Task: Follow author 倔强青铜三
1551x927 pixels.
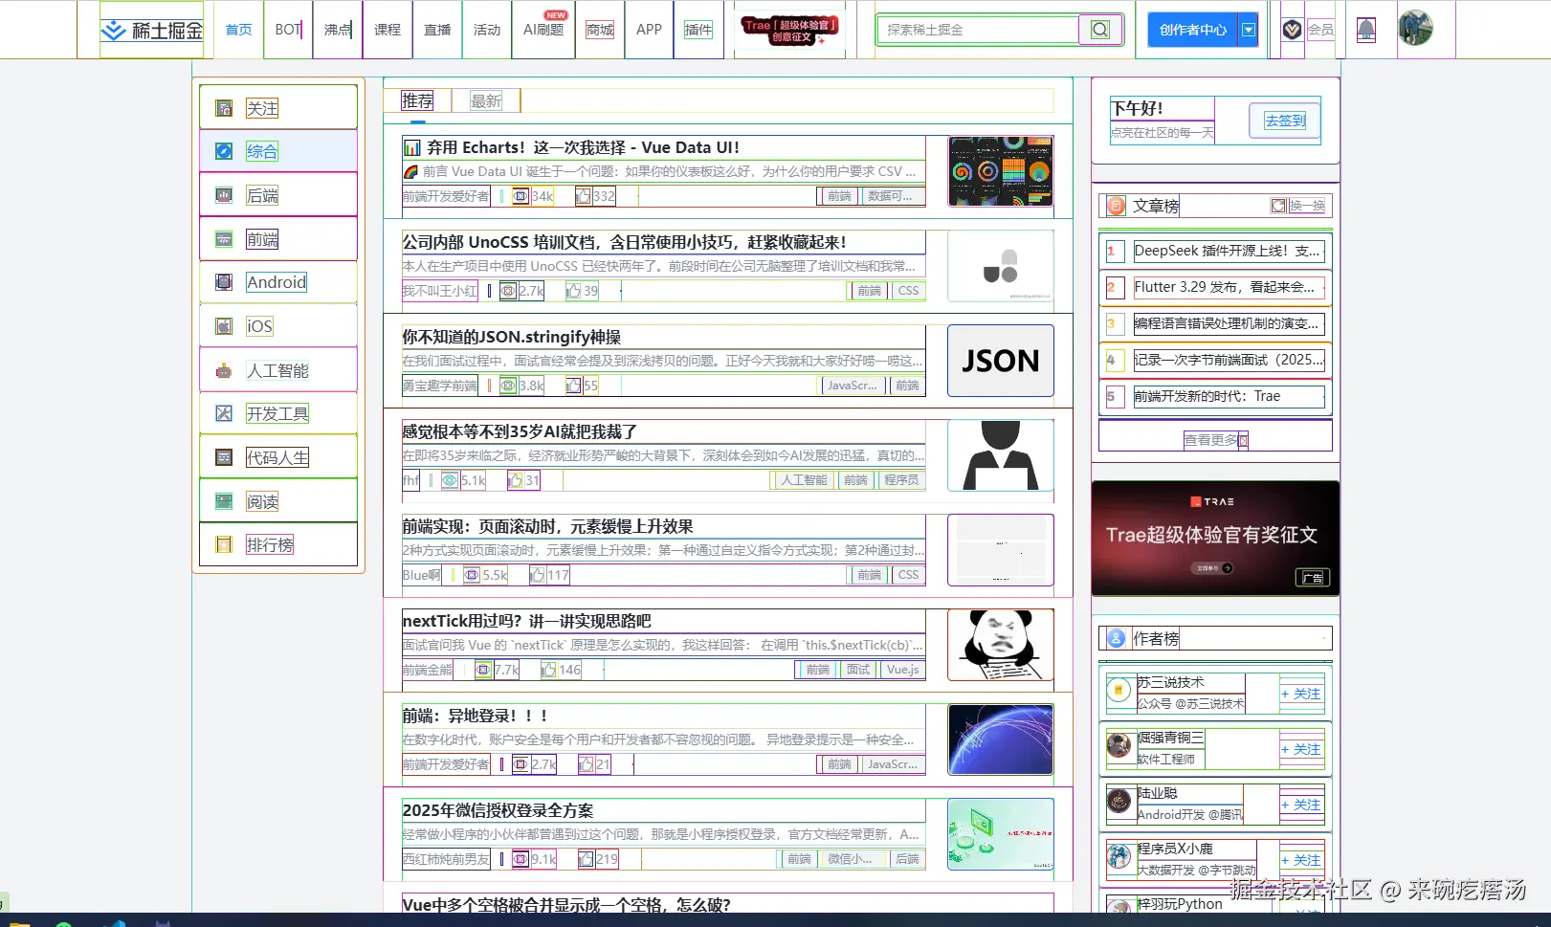Action: tap(1301, 749)
